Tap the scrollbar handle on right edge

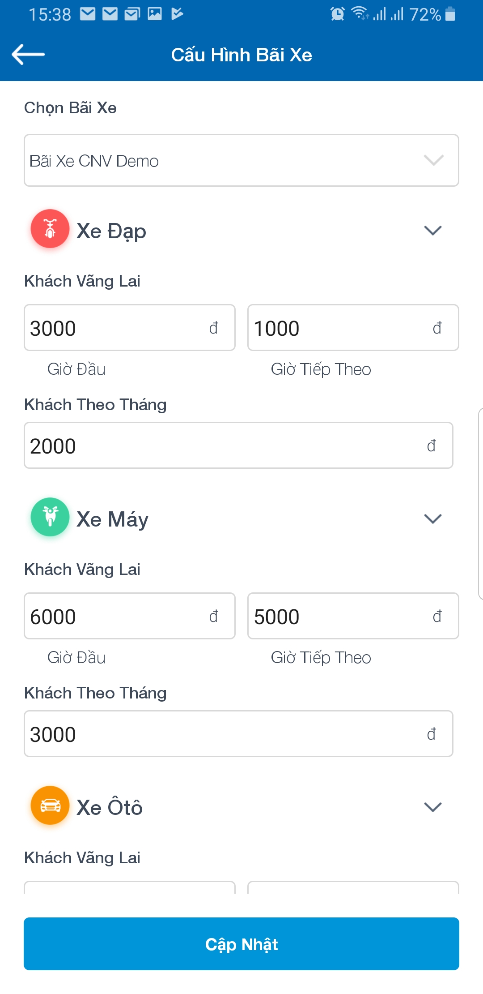coord(480,504)
